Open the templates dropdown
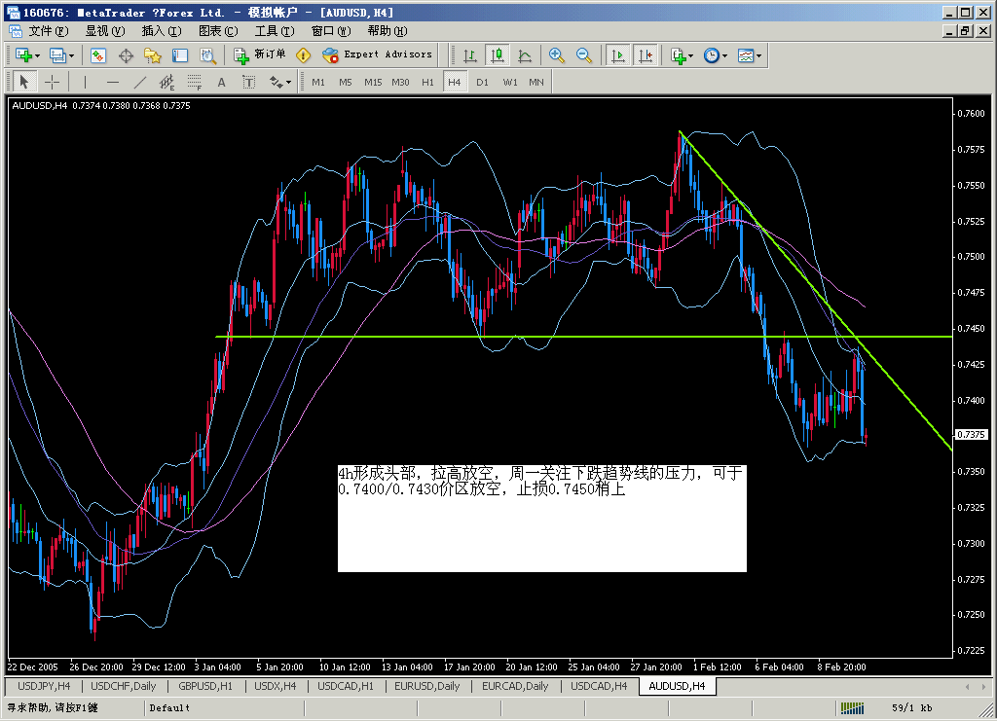Image resolution: width=997 pixels, height=721 pixels. pyautogui.click(x=749, y=55)
